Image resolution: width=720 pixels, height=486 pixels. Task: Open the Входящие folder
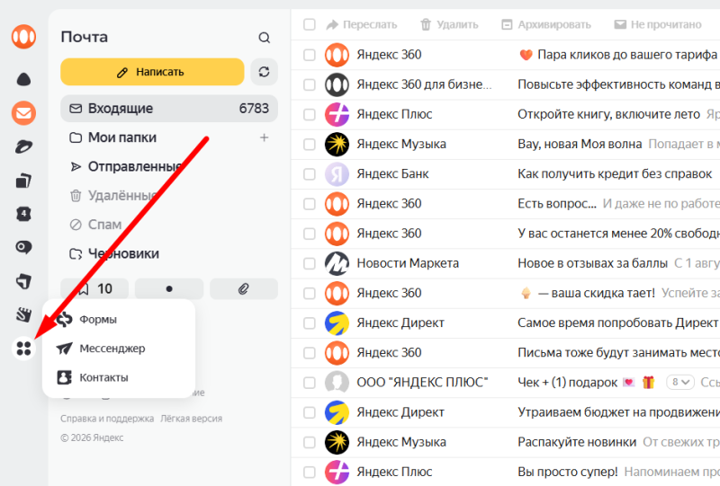[169, 109]
